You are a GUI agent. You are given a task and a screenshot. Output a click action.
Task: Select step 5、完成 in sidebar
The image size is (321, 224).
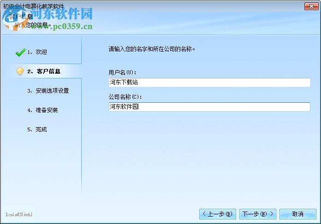click(37, 130)
